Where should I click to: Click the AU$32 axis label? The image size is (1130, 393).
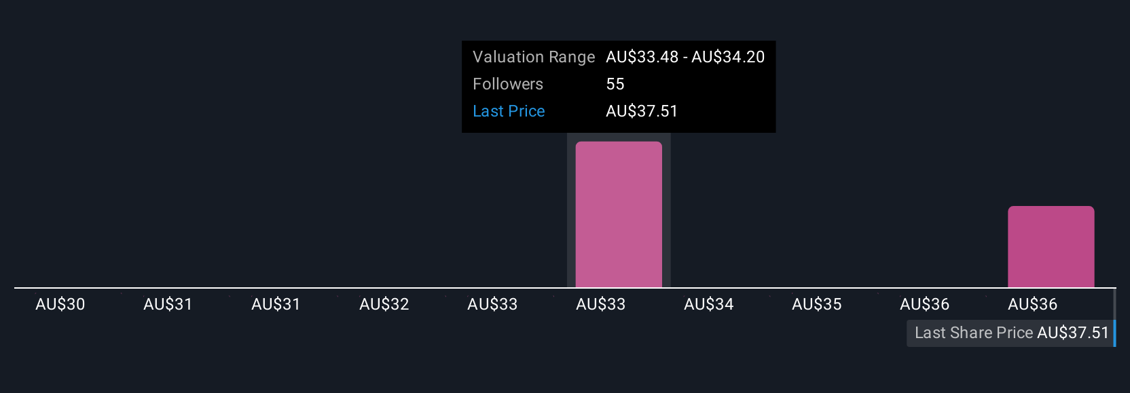pyautogui.click(x=384, y=304)
